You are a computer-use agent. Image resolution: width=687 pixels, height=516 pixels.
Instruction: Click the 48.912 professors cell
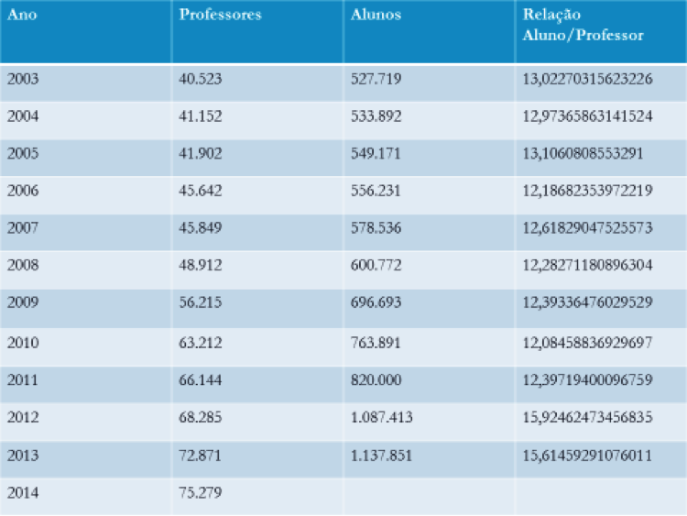click(201, 267)
